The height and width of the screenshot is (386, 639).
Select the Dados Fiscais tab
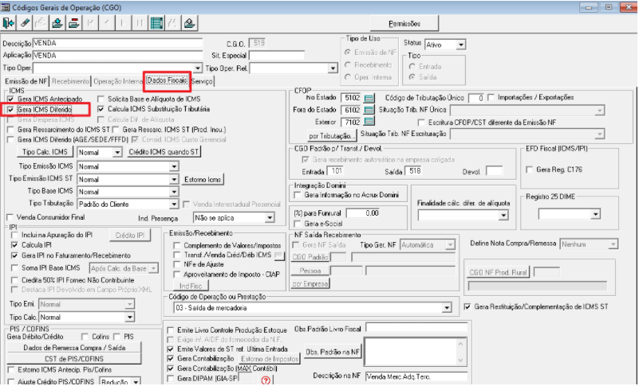pos(167,80)
